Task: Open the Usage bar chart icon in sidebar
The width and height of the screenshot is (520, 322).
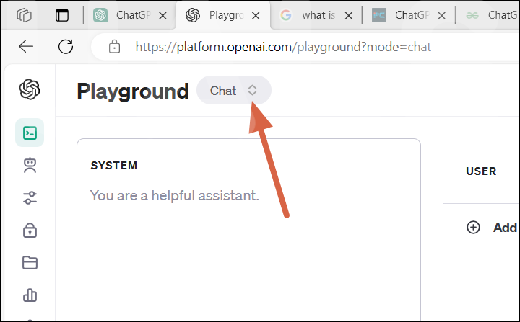Action: click(x=30, y=295)
